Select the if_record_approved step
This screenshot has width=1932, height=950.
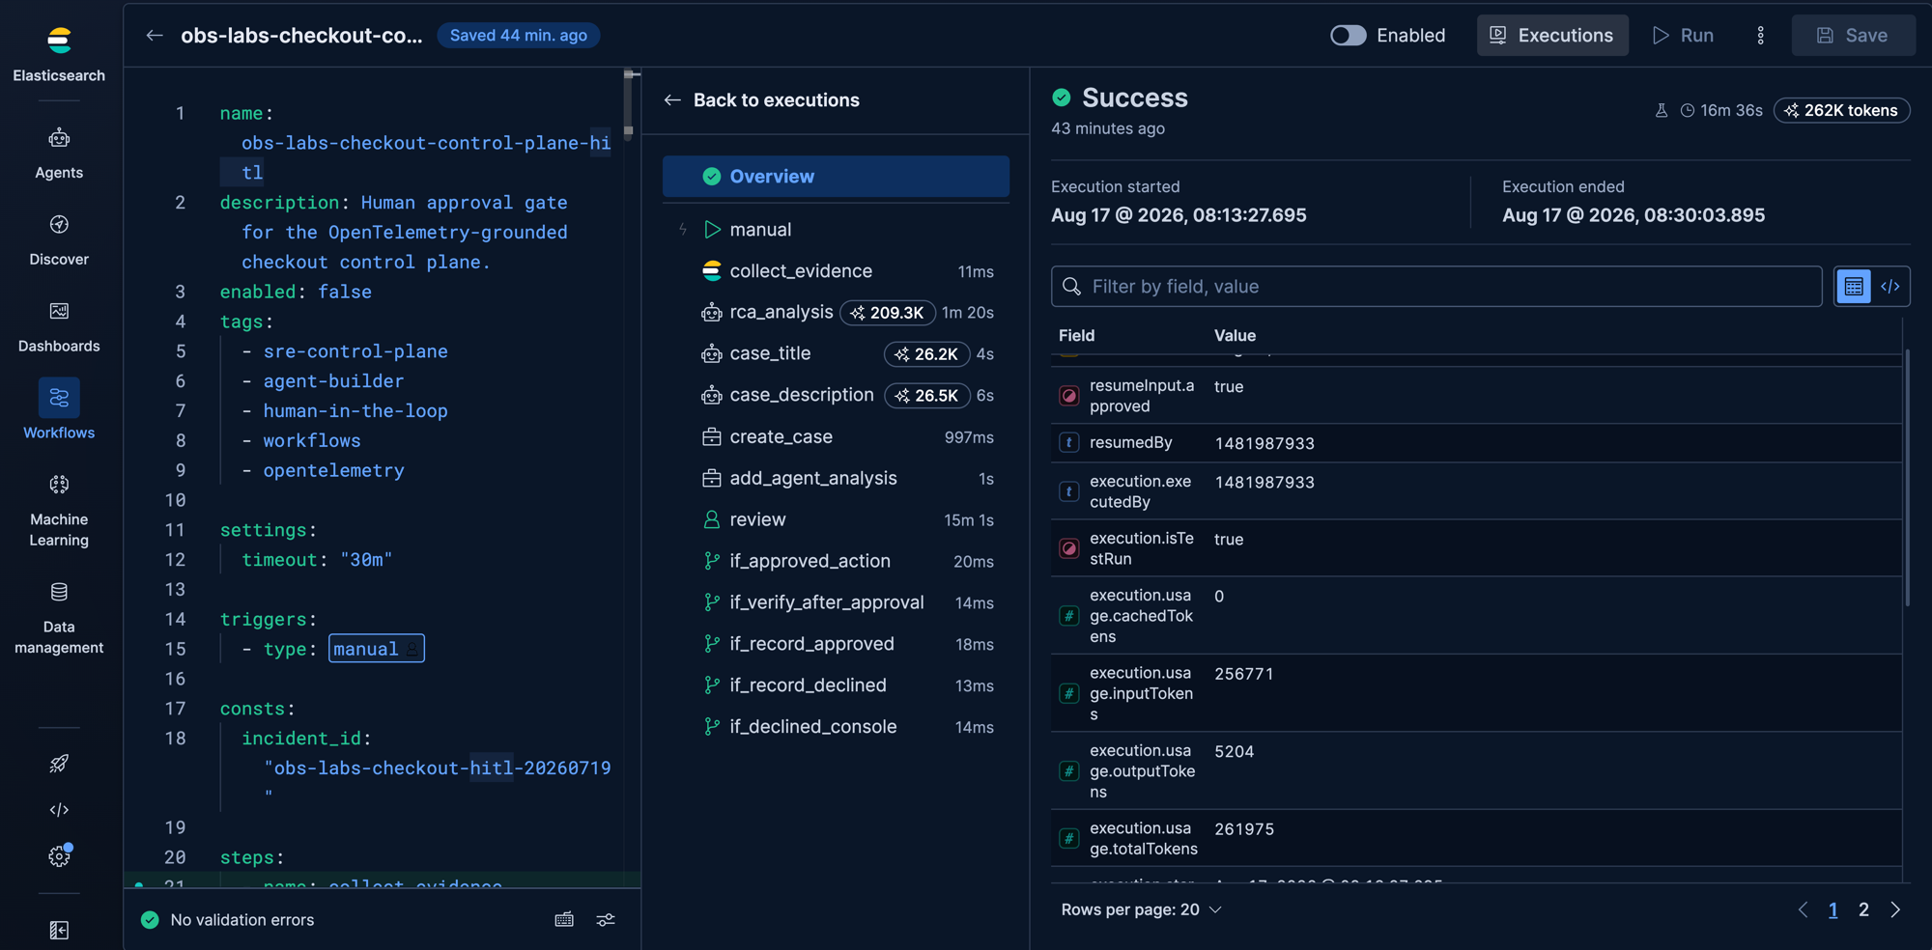[x=836, y=645]
